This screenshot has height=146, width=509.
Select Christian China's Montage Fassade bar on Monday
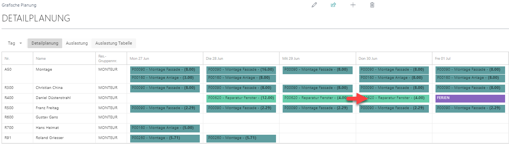[x=165, y=88]
